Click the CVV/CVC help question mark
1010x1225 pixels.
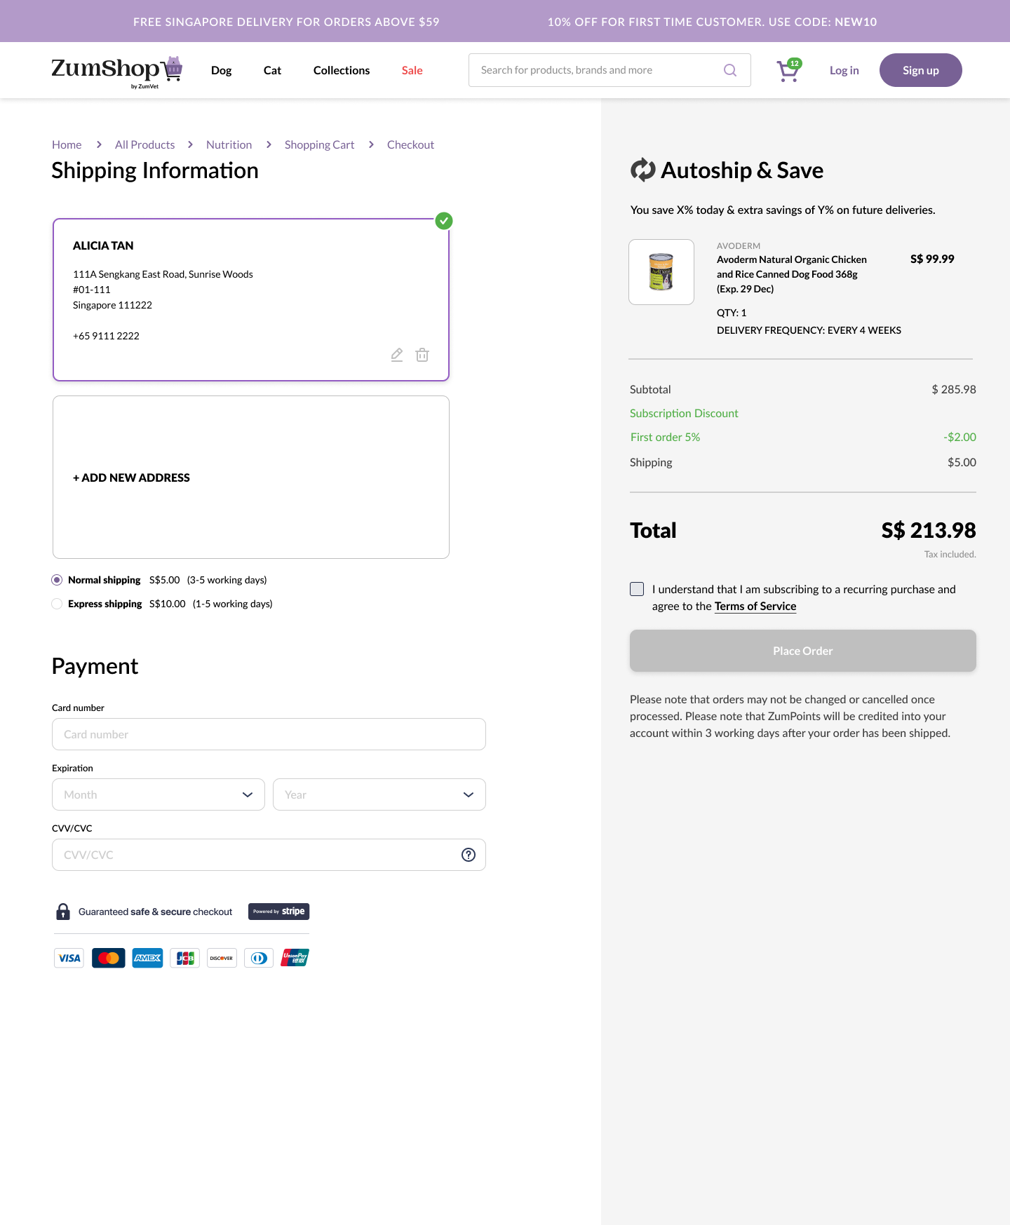tap(469, 855)
